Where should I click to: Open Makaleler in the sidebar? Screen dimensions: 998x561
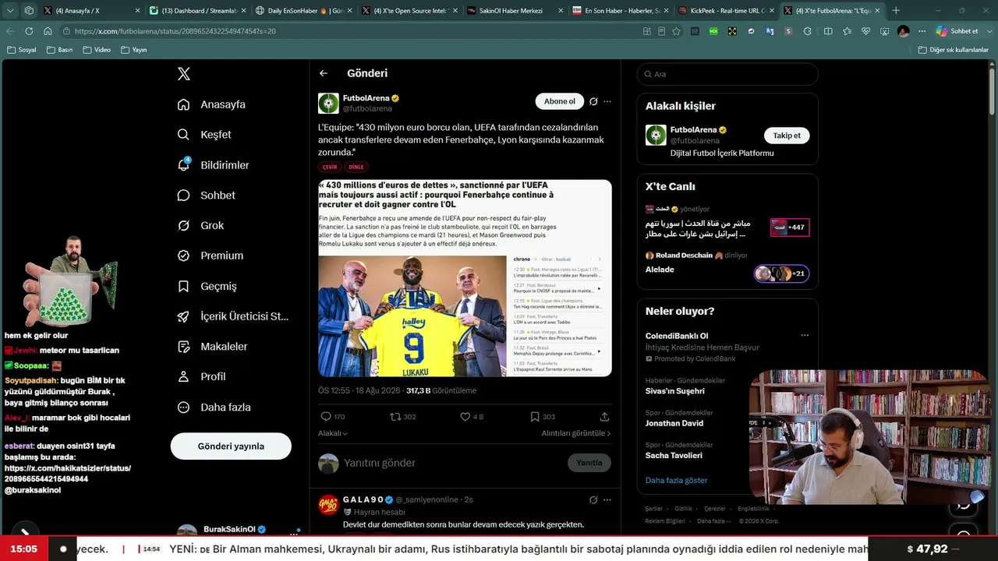click(213, 347)
